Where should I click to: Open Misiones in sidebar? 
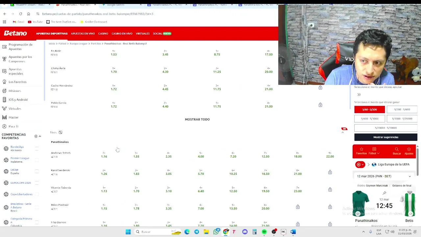coord(14,91)
